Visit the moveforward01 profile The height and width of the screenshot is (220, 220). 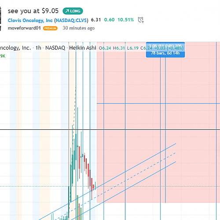tap(24, 28)
